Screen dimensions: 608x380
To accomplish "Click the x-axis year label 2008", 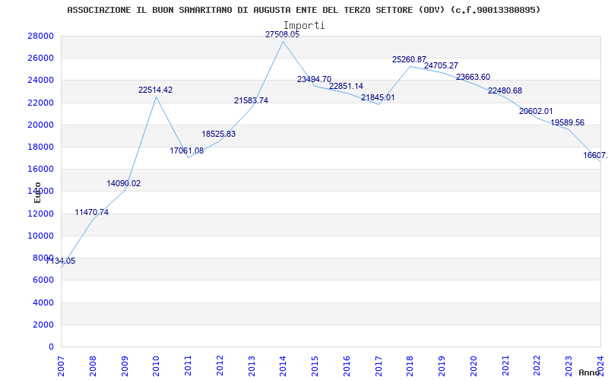I will 93,366.
